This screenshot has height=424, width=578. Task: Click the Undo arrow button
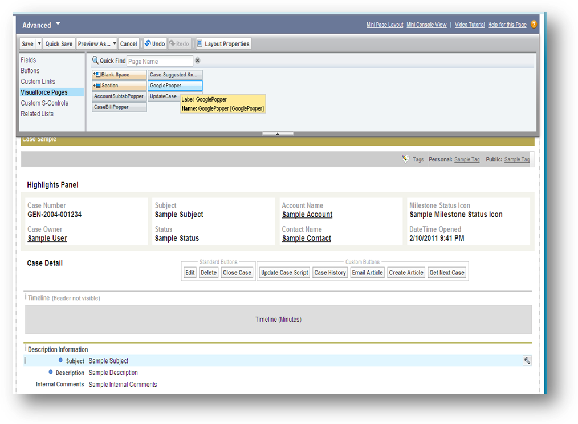tap(154, 44)
